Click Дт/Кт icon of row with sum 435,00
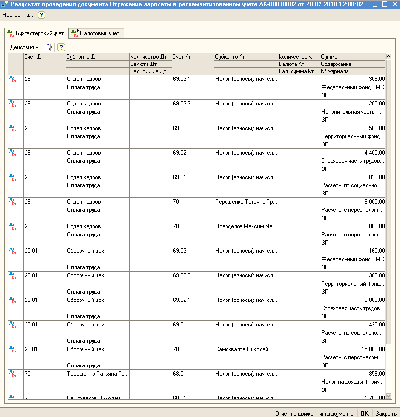Viewport: 400px width, 417px height. coord(13,325)
